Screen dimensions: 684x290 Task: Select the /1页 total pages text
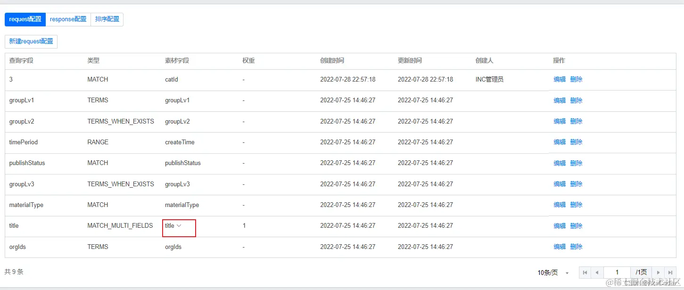pyautogui.click(x=641, y=273)
